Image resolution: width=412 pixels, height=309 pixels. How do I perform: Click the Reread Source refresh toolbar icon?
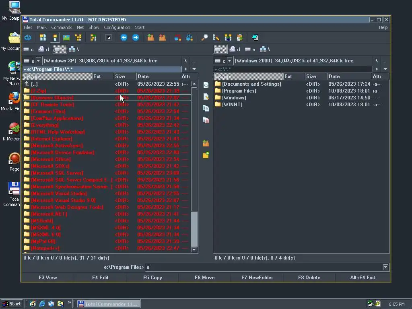pyautogui.click(x=28, y=37)
